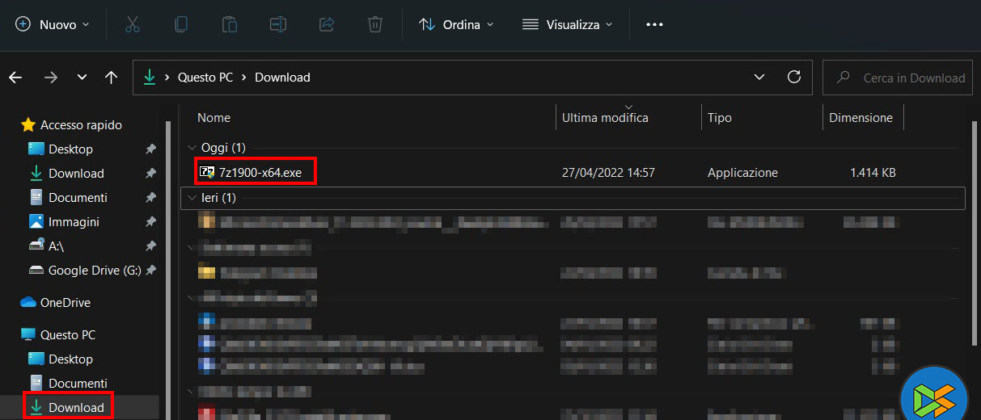Collapse the Oggi (1) group
981x420 pixels.
192,148
